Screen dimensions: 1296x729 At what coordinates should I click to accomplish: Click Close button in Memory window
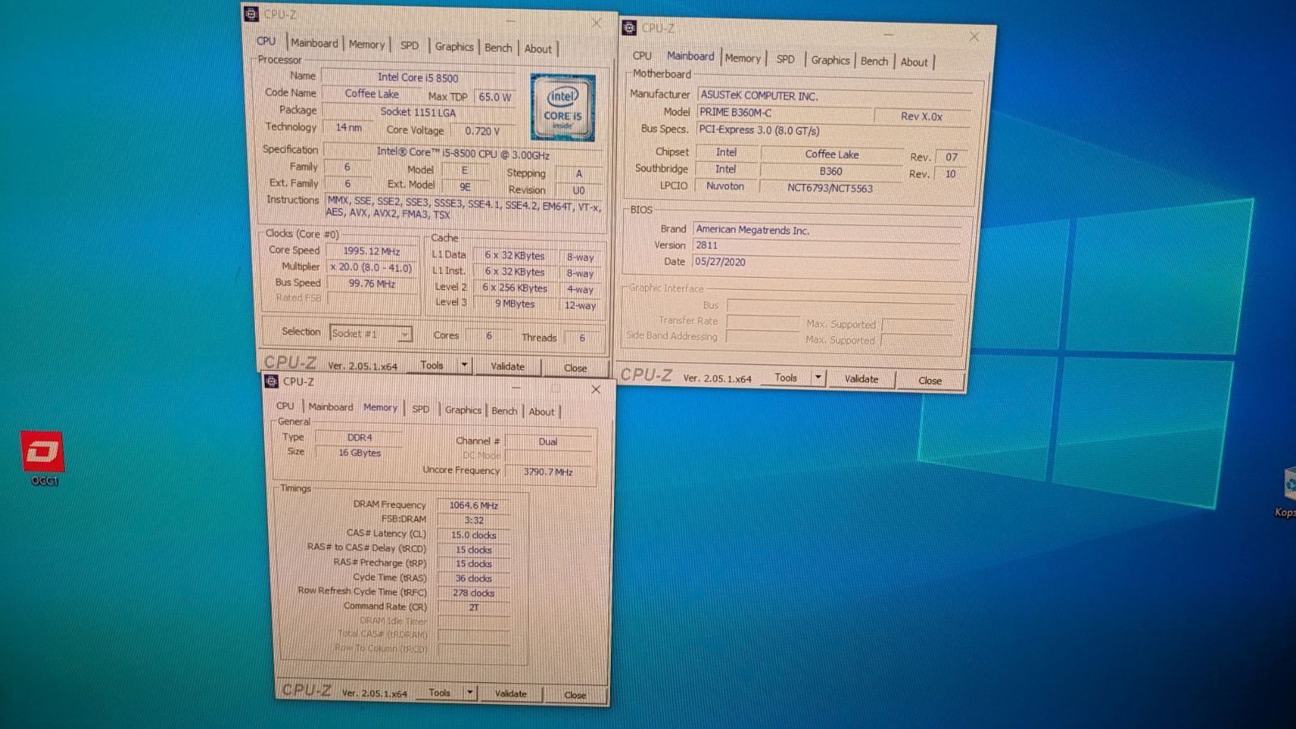(x=575, y=695)
